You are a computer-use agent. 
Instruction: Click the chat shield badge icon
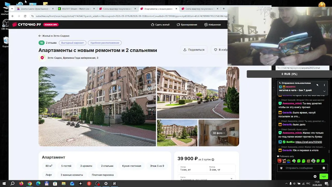(281, 168)
